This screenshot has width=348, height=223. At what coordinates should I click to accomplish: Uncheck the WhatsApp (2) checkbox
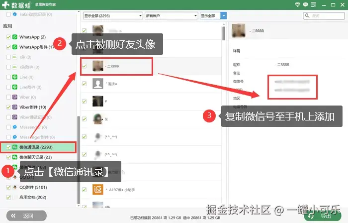pos(8,37)
